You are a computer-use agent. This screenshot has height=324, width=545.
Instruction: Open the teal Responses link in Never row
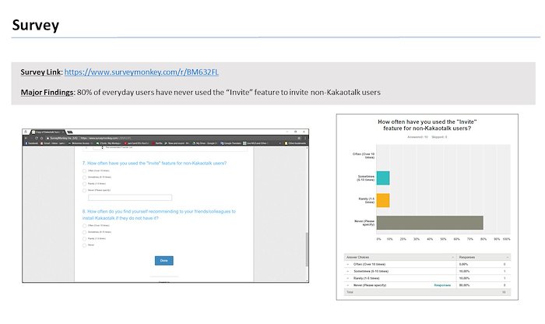pos(442,285)
